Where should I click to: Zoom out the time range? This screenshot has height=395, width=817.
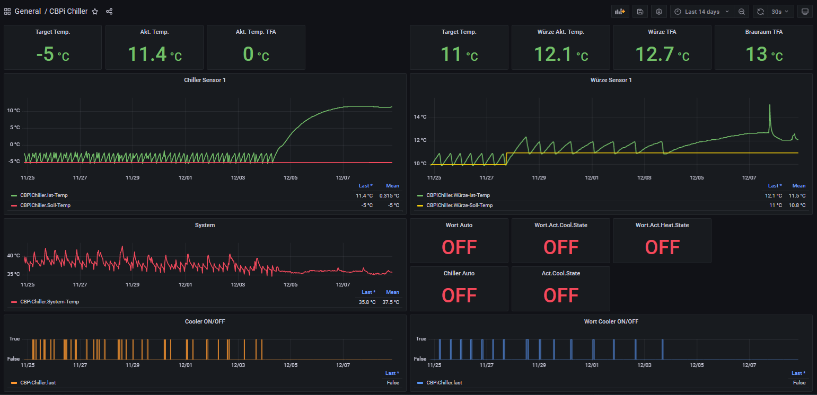[x=742, y=12]
